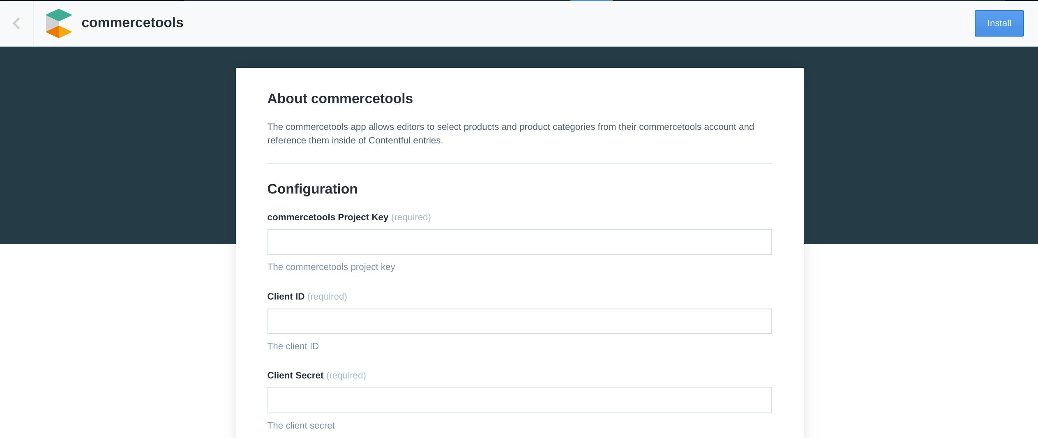The width and height of the screenshot is (1038, 438).
Task: Focus the commercetools Project Key field
Action: [x=519, y=242]
